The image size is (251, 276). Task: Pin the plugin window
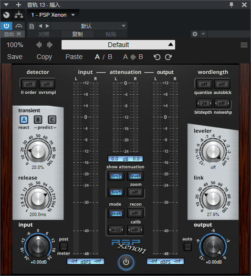pos(231,5)
